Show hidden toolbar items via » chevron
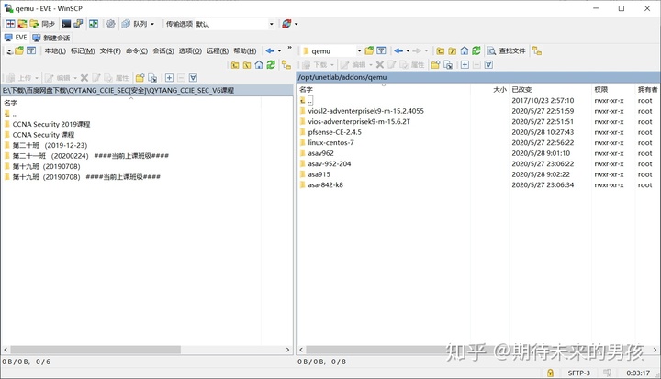This screenshot has height=379, width=661. click(x=289, y=48)
